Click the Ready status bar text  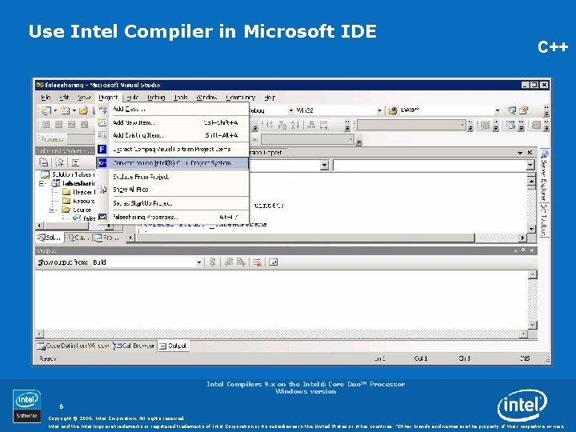point(47,358)
